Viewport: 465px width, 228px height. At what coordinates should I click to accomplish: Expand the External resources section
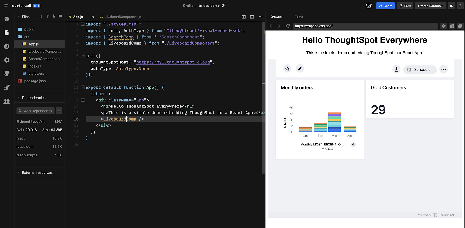click(x=19, y=173)
